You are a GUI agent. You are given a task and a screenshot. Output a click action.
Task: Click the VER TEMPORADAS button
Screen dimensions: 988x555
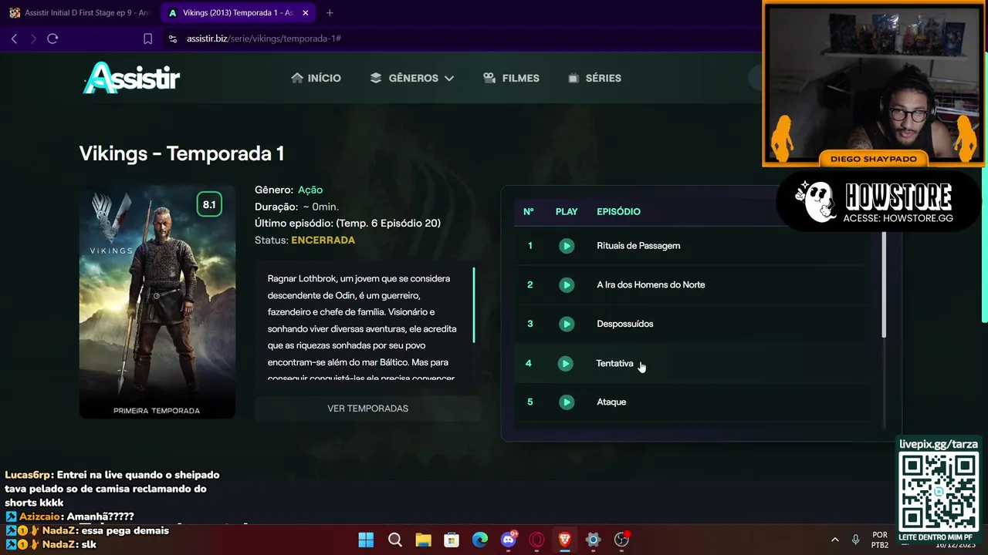367,409
